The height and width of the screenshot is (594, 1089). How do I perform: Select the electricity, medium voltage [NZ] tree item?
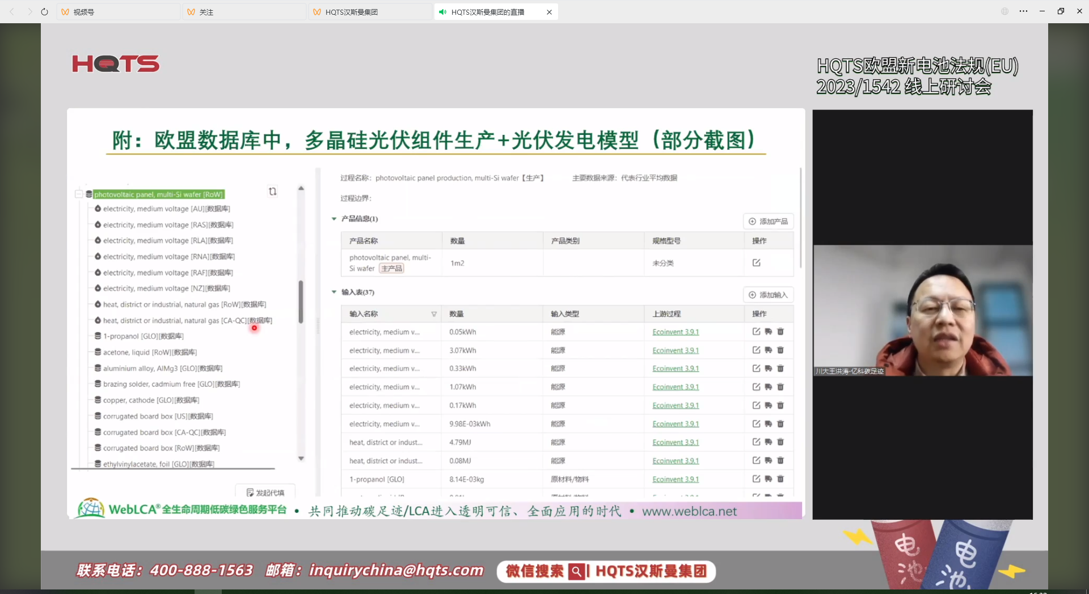[x=162, y=288]
